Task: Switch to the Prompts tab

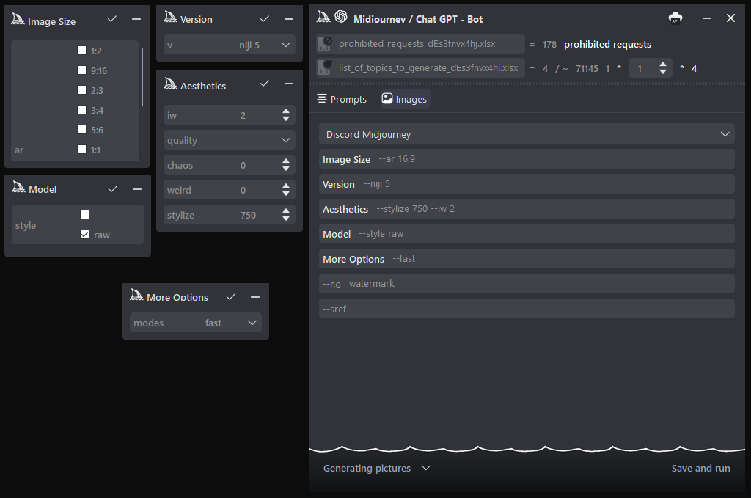Action: click(342, 99)
